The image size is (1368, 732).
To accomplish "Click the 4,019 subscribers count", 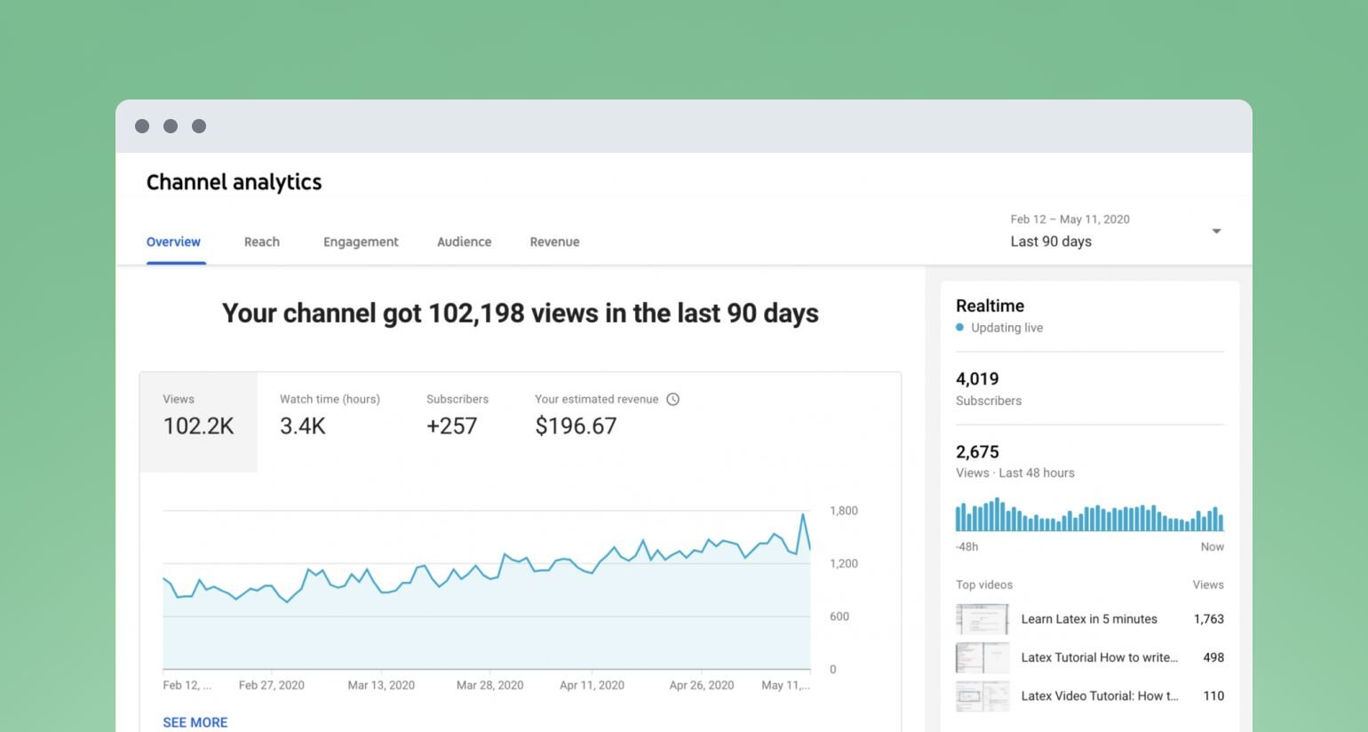I will click(977, 379).
